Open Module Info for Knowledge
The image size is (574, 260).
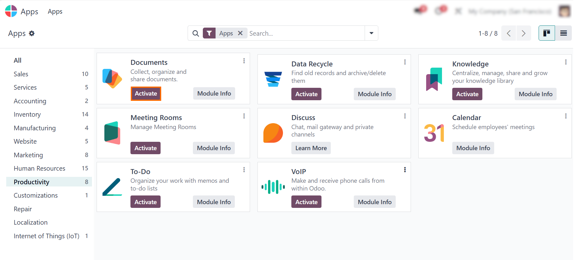coord(535,94)
